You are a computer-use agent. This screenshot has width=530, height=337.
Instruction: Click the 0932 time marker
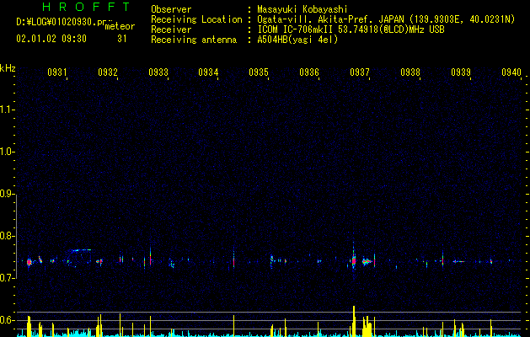click(108, 72)
